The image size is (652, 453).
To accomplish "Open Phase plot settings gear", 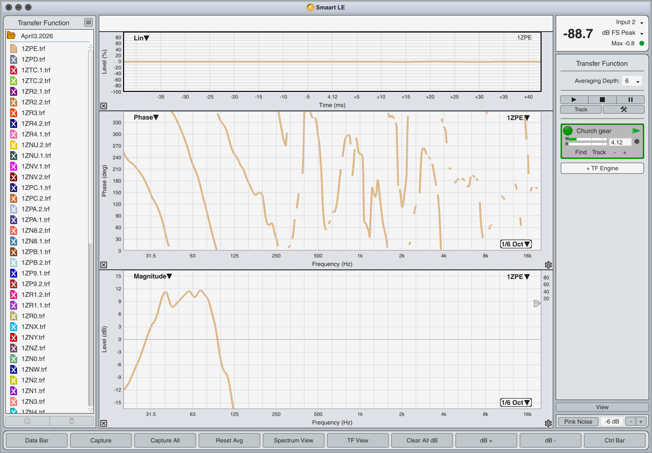I will click(x=548, y=265).
